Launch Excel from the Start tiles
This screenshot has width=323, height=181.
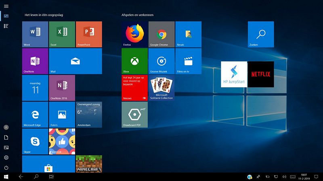62,34
